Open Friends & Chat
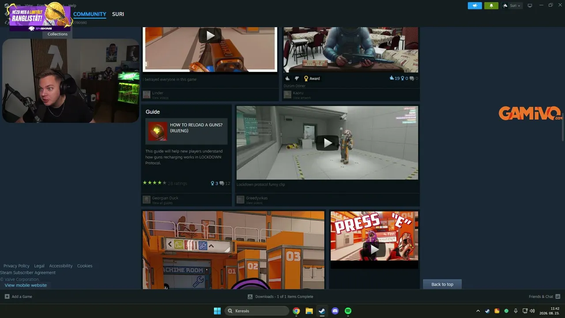The height and width of the screenshot is (318, 565). [x=545, y=296]
